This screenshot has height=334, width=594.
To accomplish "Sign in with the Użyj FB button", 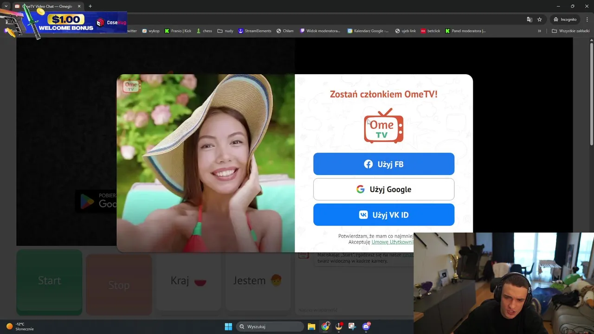I will 384,164.
